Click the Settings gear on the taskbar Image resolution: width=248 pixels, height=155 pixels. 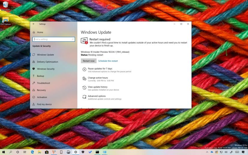76,152
